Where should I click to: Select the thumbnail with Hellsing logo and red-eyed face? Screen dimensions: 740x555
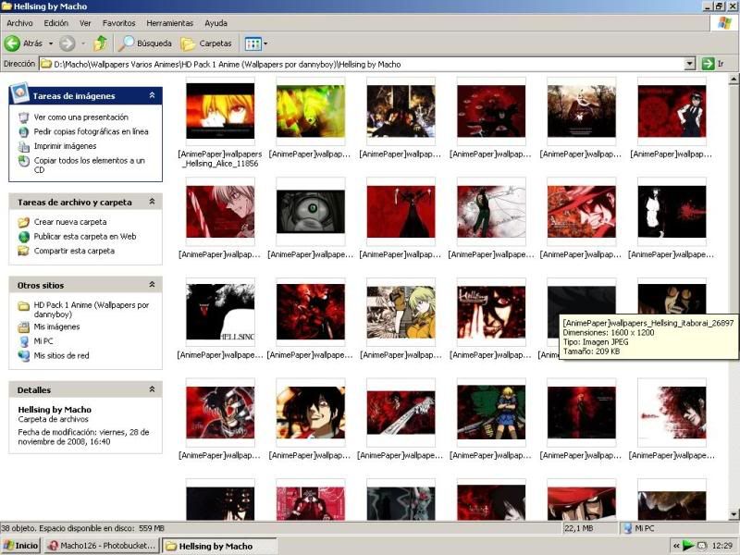[x=491, y=312]
